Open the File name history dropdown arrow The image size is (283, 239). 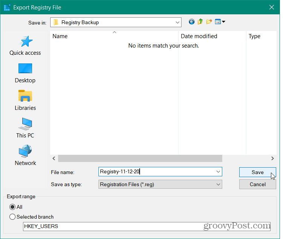[218, 171]
